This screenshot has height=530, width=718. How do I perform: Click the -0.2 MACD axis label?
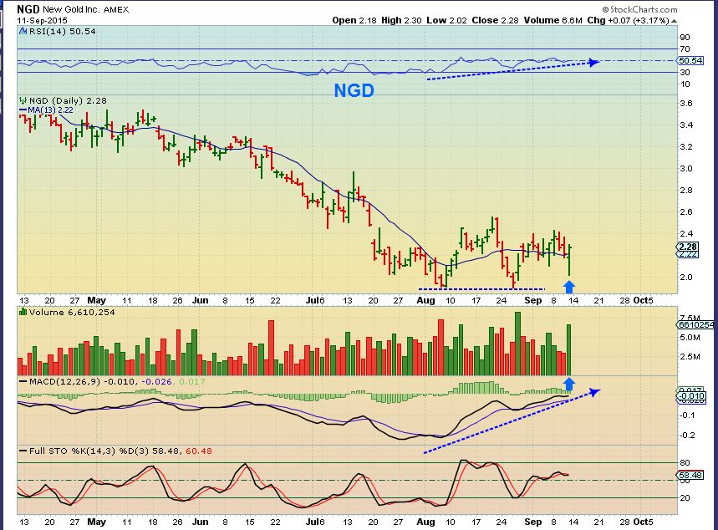[687, 436]
